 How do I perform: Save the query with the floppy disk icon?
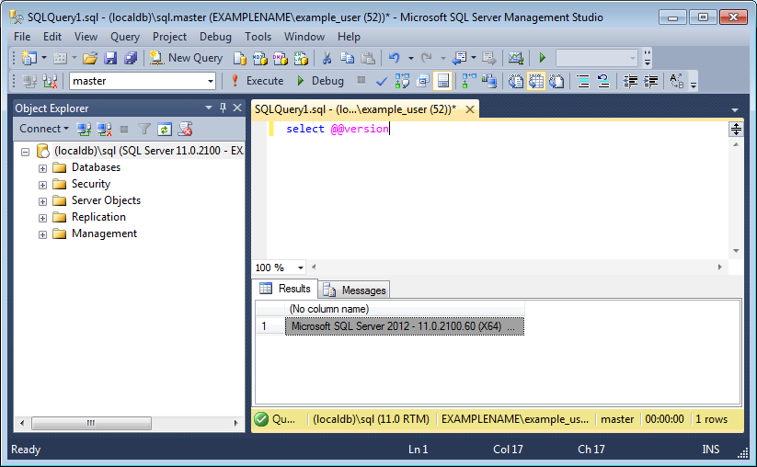[x=110, y=59]
